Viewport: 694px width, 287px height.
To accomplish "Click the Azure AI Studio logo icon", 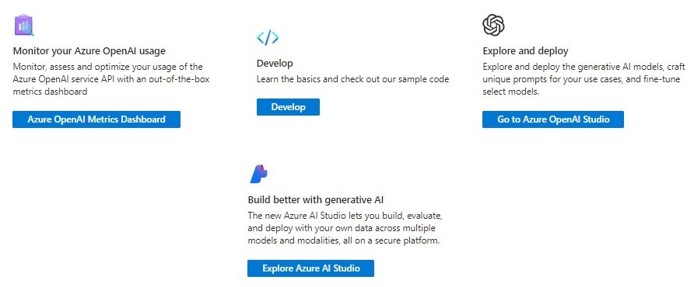I will [258, 174].
